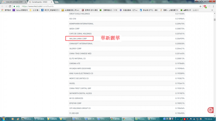Image resolution: width=218 pixels, height=121 pixels.
Task: Close the WALSIN LIHWA CORP tab
Action: 25,2
